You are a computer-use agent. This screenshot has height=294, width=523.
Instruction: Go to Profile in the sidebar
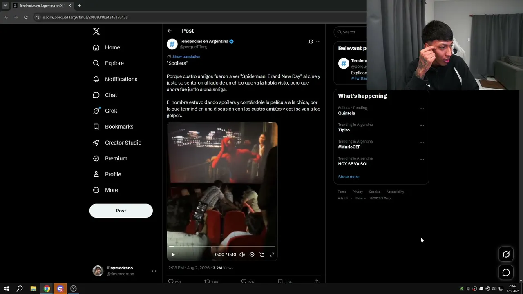pos(107,174)
